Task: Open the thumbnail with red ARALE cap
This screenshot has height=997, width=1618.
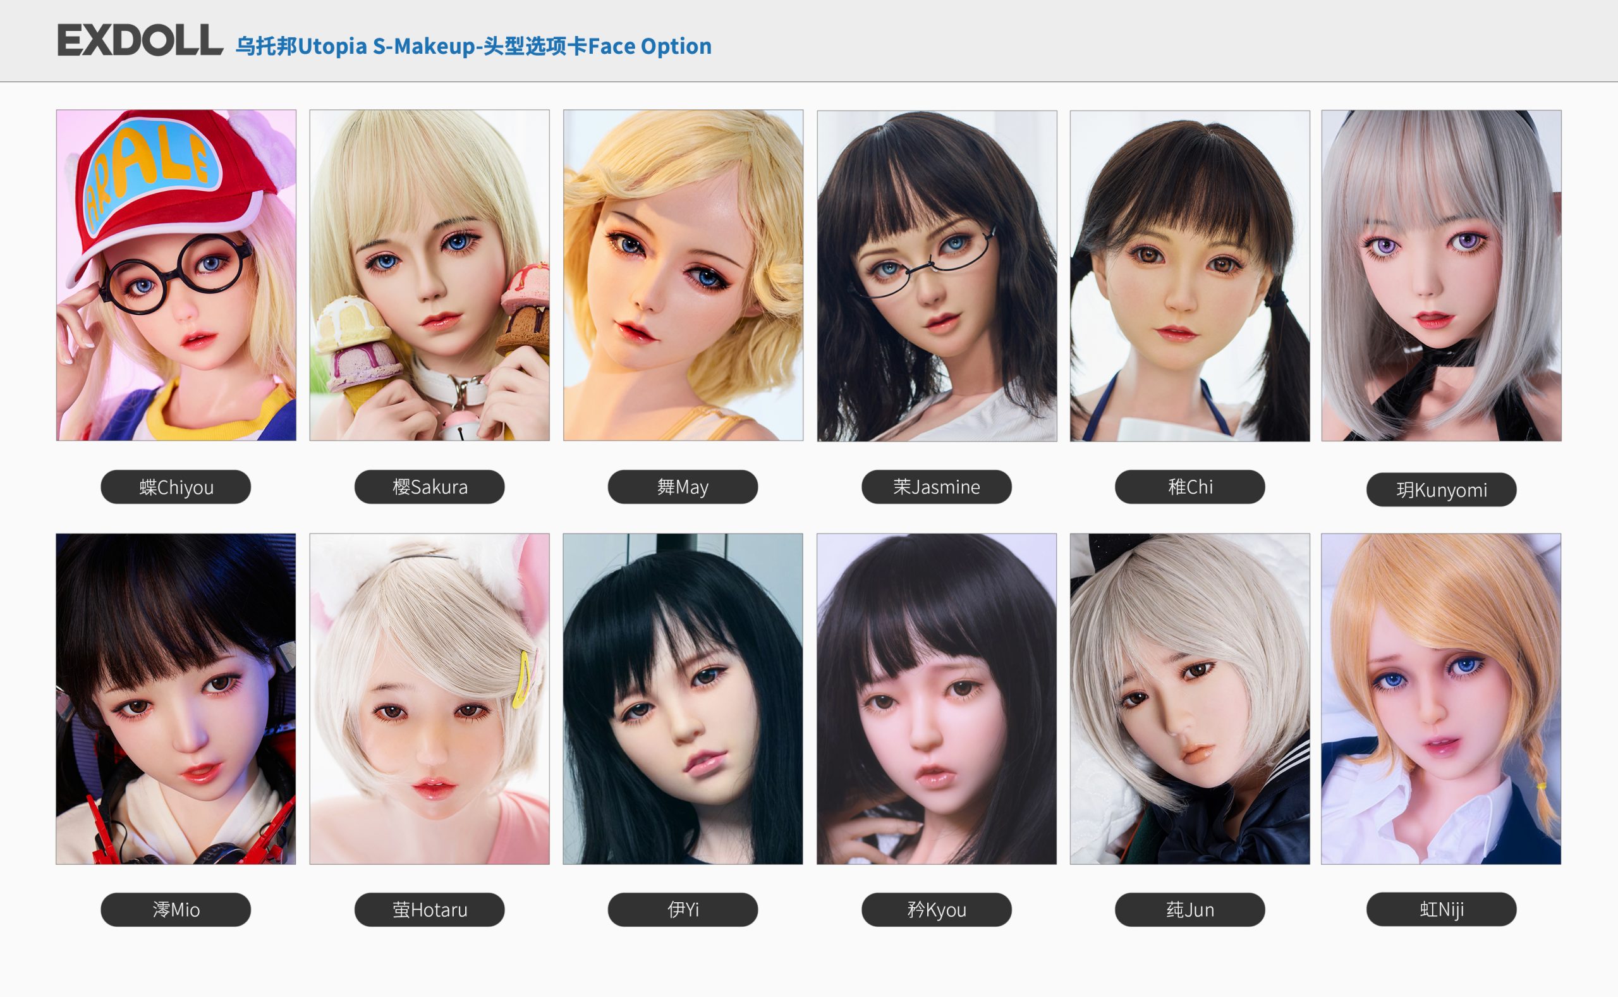Action: [176, 275]
